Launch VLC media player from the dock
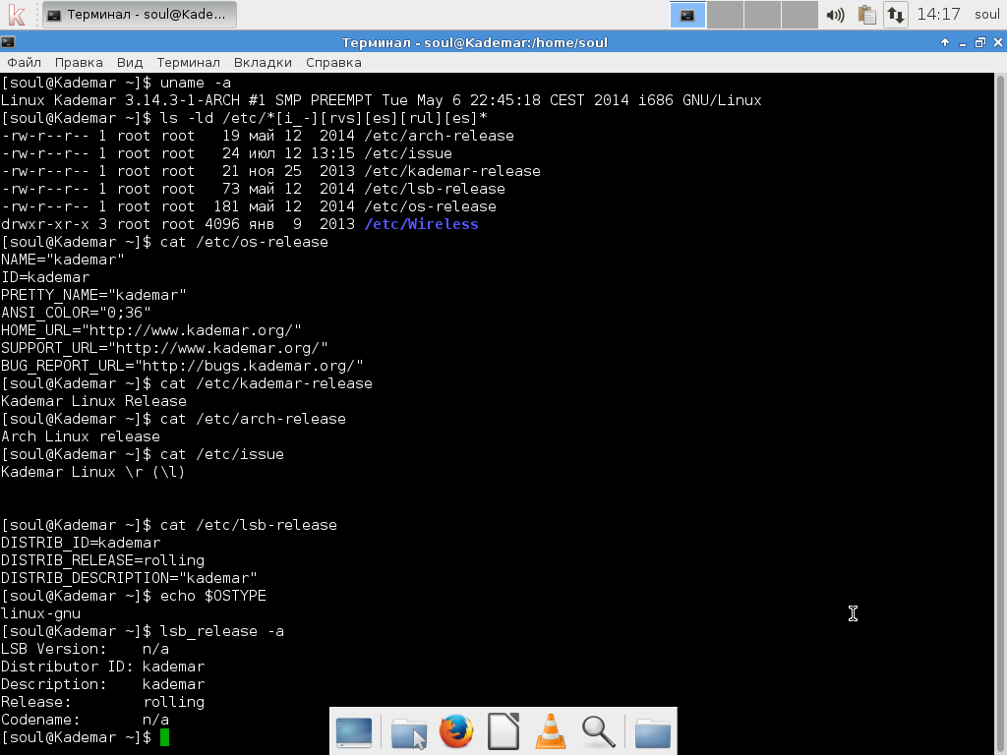1007x755 pixels. point(551,731)
